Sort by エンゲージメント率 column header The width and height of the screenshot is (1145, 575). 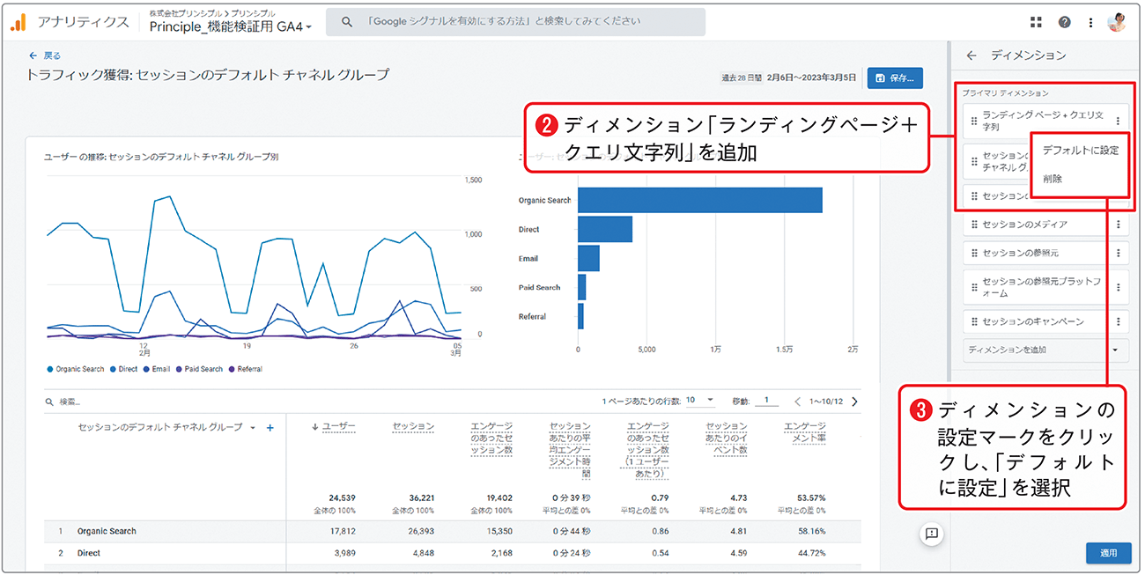click(x=805, y=432)
